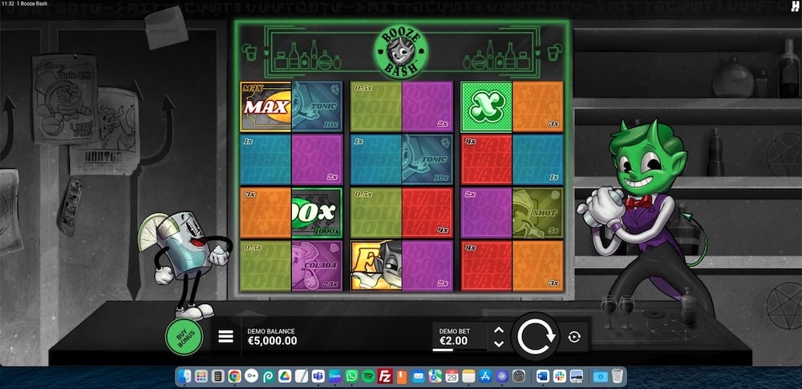Open App Store from the dock
Image resolution: width=802 pixels, height=389 pixels.
(485, 377)
